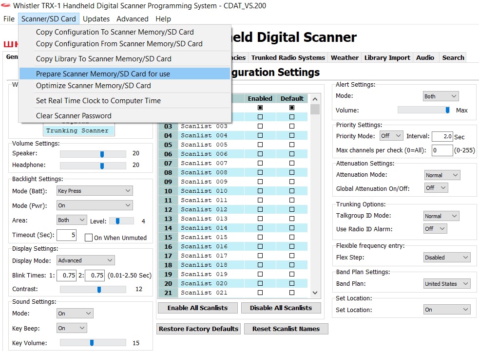Click Restore Factory Defaults
This screenshot has height=351, width=479.
(x=198, y=329)
